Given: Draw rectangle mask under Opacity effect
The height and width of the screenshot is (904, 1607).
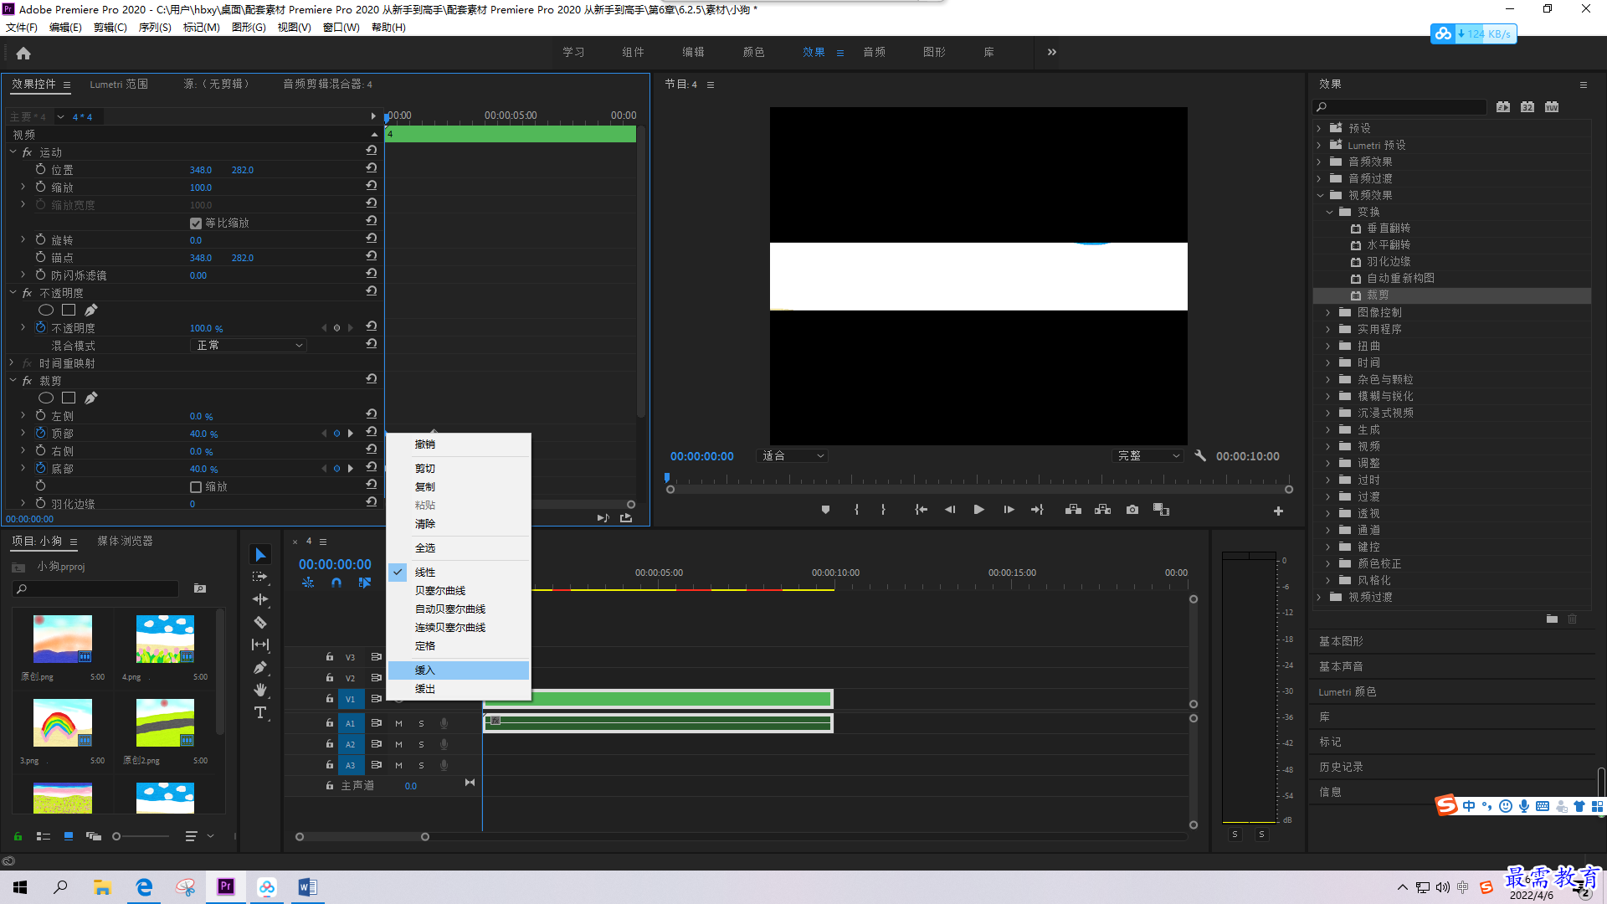Looking at the screenshot, I should (x=69, y=311).
